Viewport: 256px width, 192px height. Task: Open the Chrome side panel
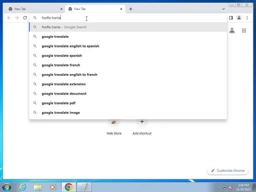click(x=231, y=18)
